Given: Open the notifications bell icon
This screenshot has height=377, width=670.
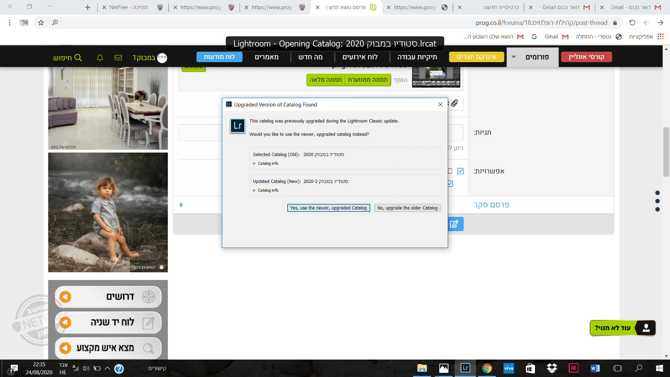Looking at the screenshot, I should coord(100,58).
